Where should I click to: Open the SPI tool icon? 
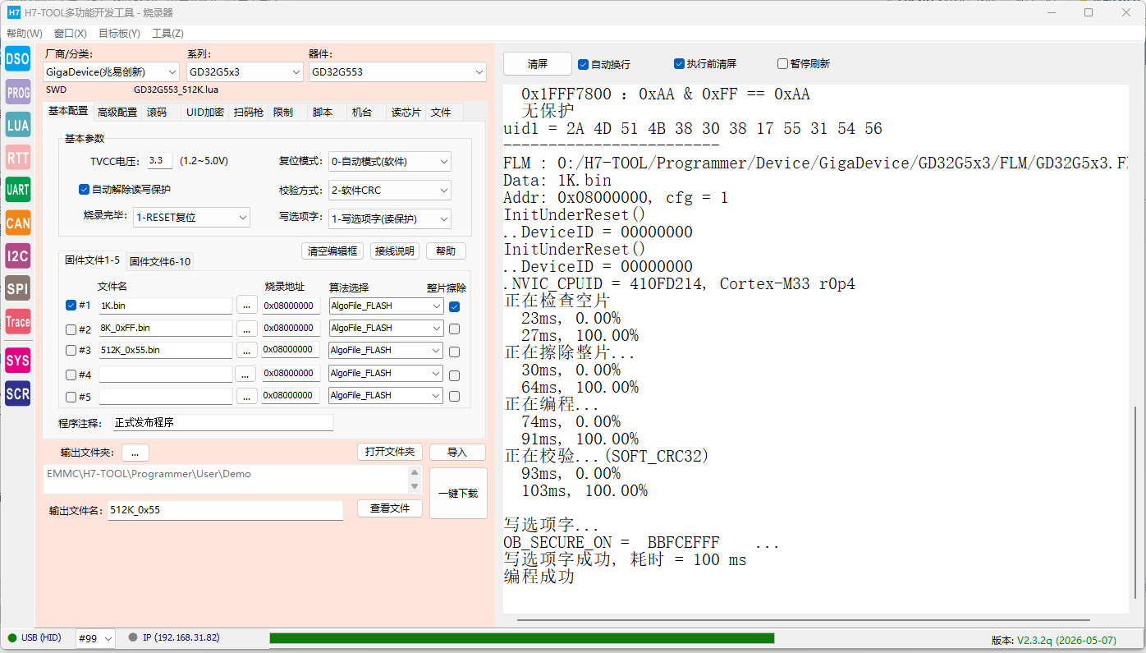click(x=17, y=288)
